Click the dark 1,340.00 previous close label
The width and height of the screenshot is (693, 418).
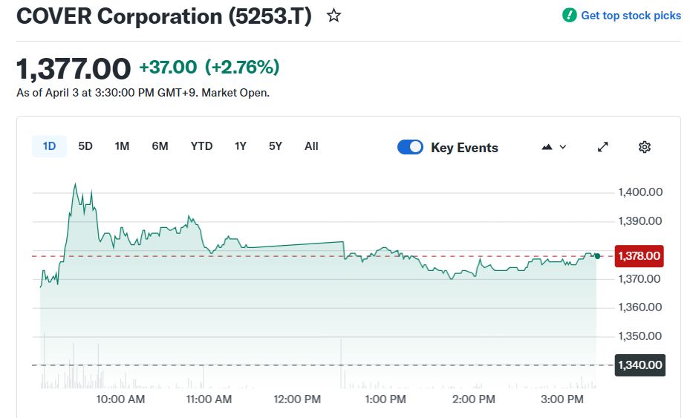coord(640,365)
